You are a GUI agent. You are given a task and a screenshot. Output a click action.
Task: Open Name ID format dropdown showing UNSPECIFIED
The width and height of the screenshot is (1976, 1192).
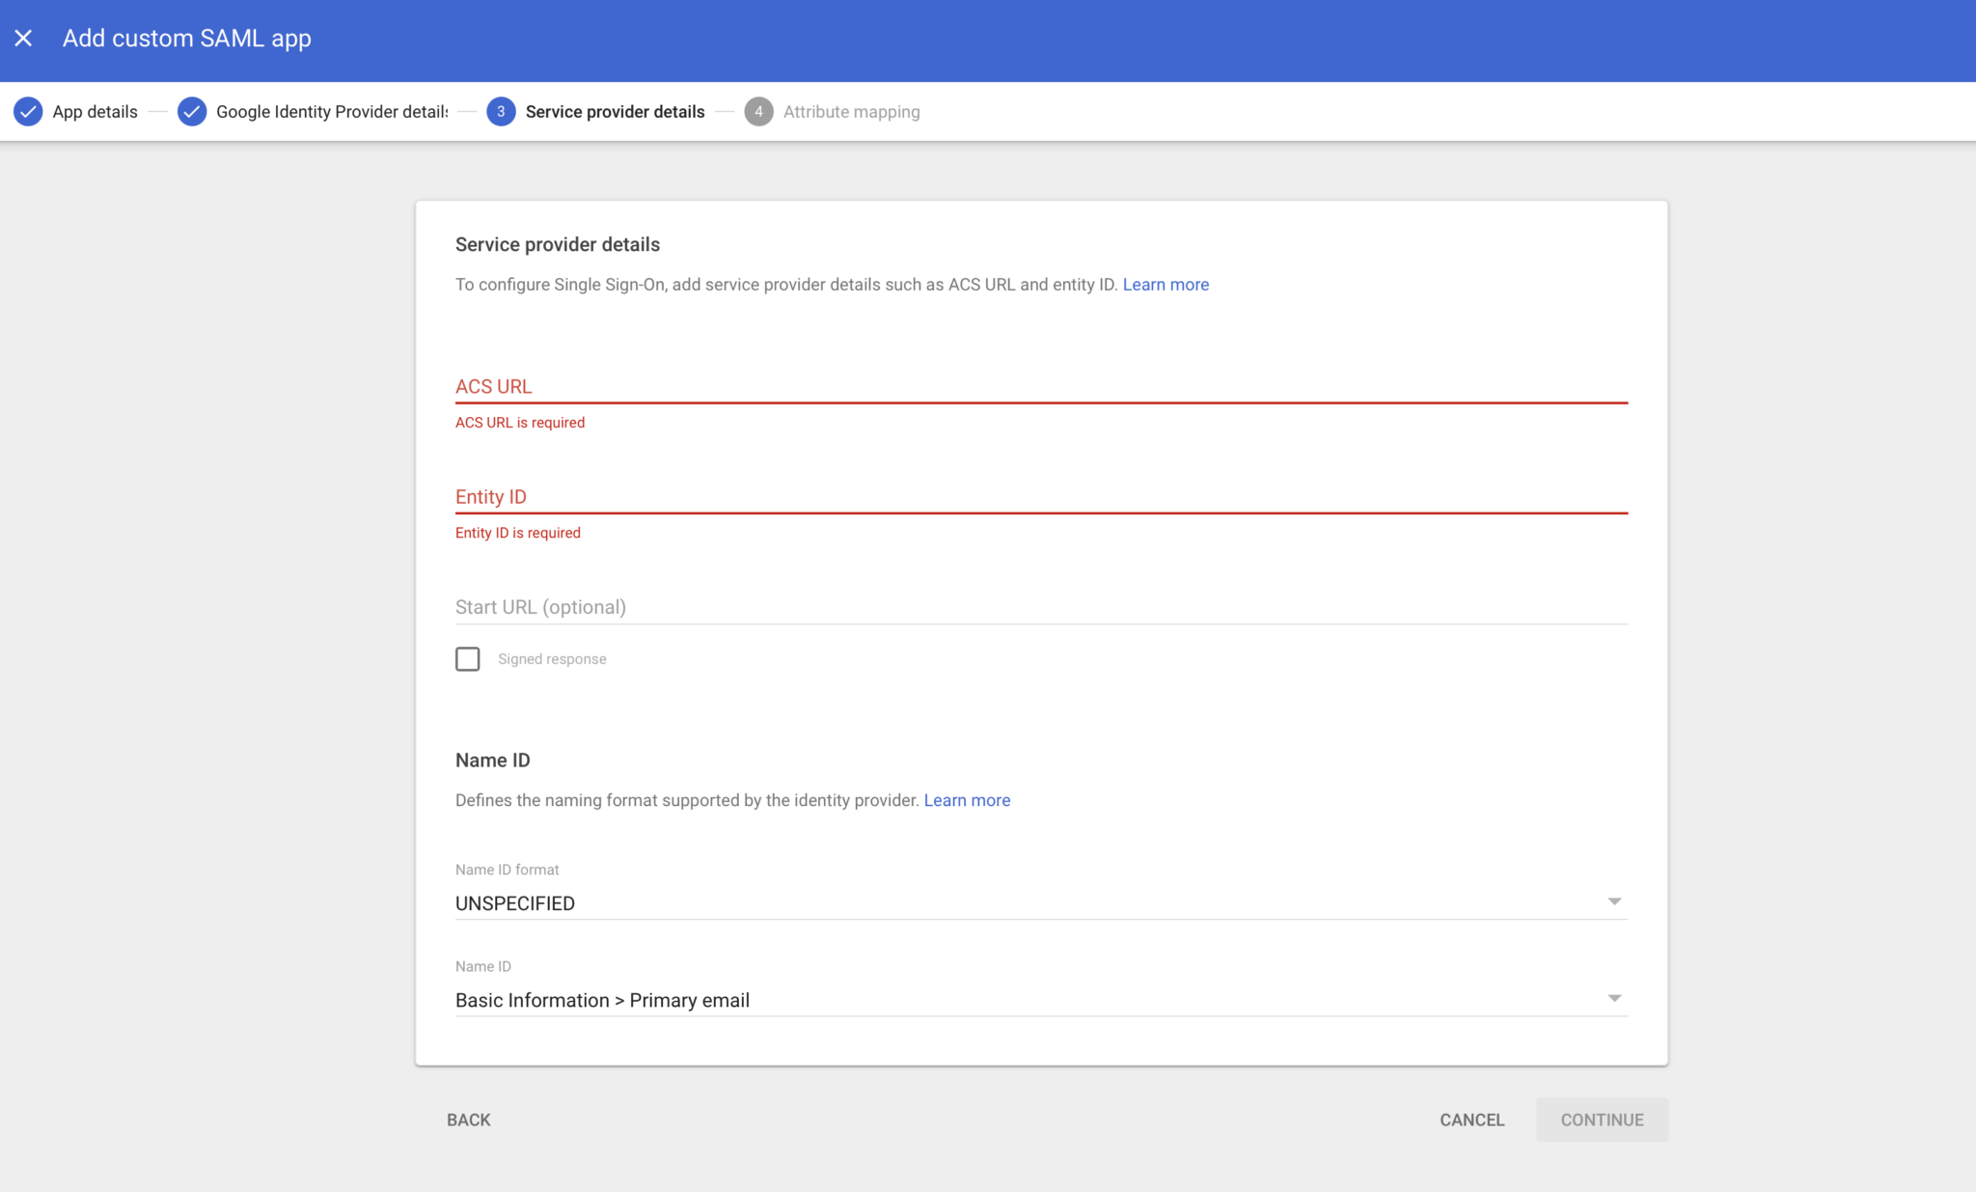[1041, 902]
